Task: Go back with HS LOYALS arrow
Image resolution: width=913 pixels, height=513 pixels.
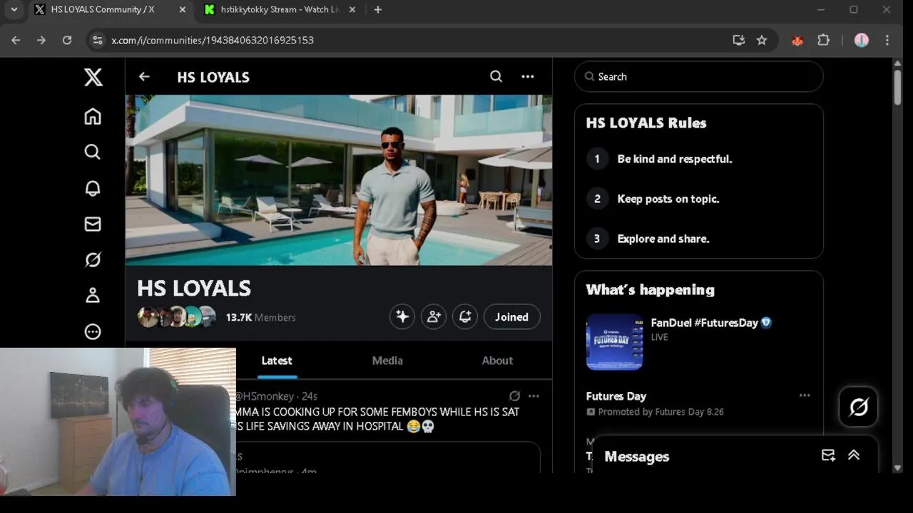Action: (144, 77)
